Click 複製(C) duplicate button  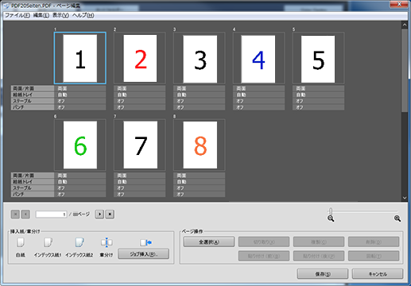pyautogui.click(x=319, y=242)
